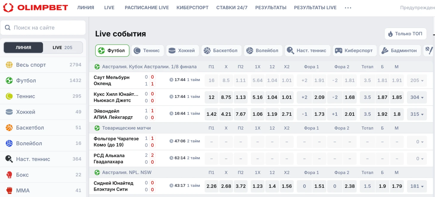The width and height of the screenshot is (435, 197).
Task: Click the Поиск на сайте search field
Action: click(x=43, y=28)
